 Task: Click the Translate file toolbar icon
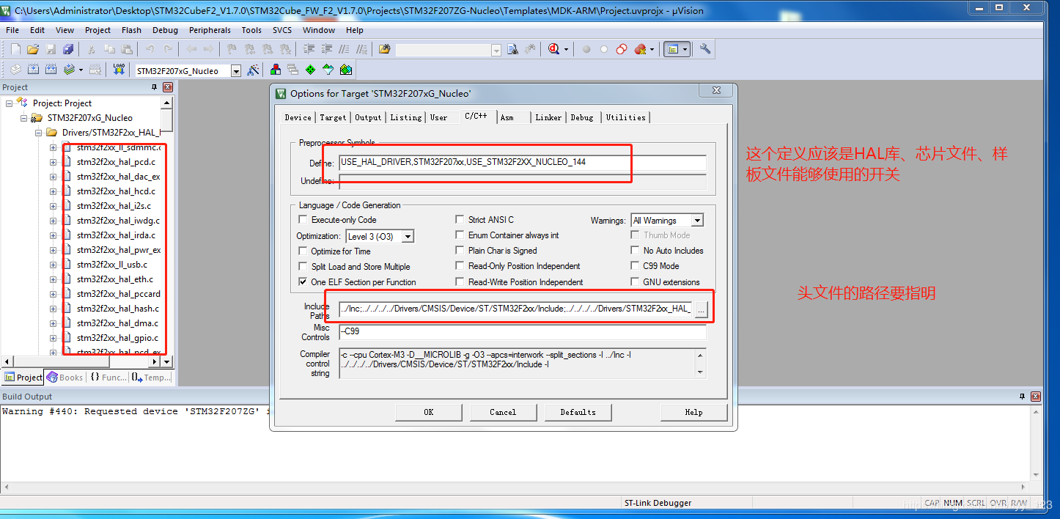click(15, 70)
